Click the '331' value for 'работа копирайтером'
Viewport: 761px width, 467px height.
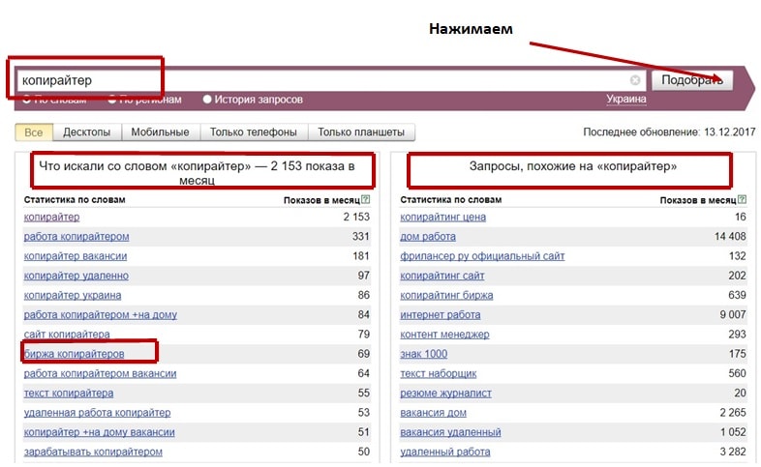tap(360, 237)
